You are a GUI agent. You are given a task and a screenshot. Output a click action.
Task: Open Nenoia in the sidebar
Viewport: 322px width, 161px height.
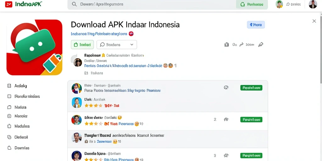pyautogui.click(x=21, y=116)
